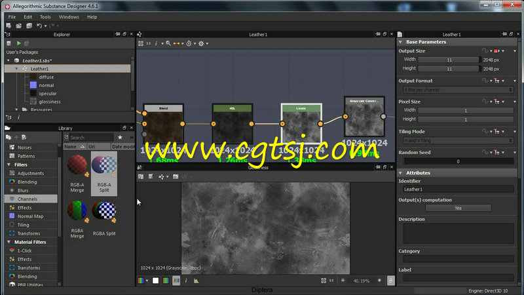The width and height of the screenshot is (524, 295).
Task: Open the Help menu
Action: (92, 17)
